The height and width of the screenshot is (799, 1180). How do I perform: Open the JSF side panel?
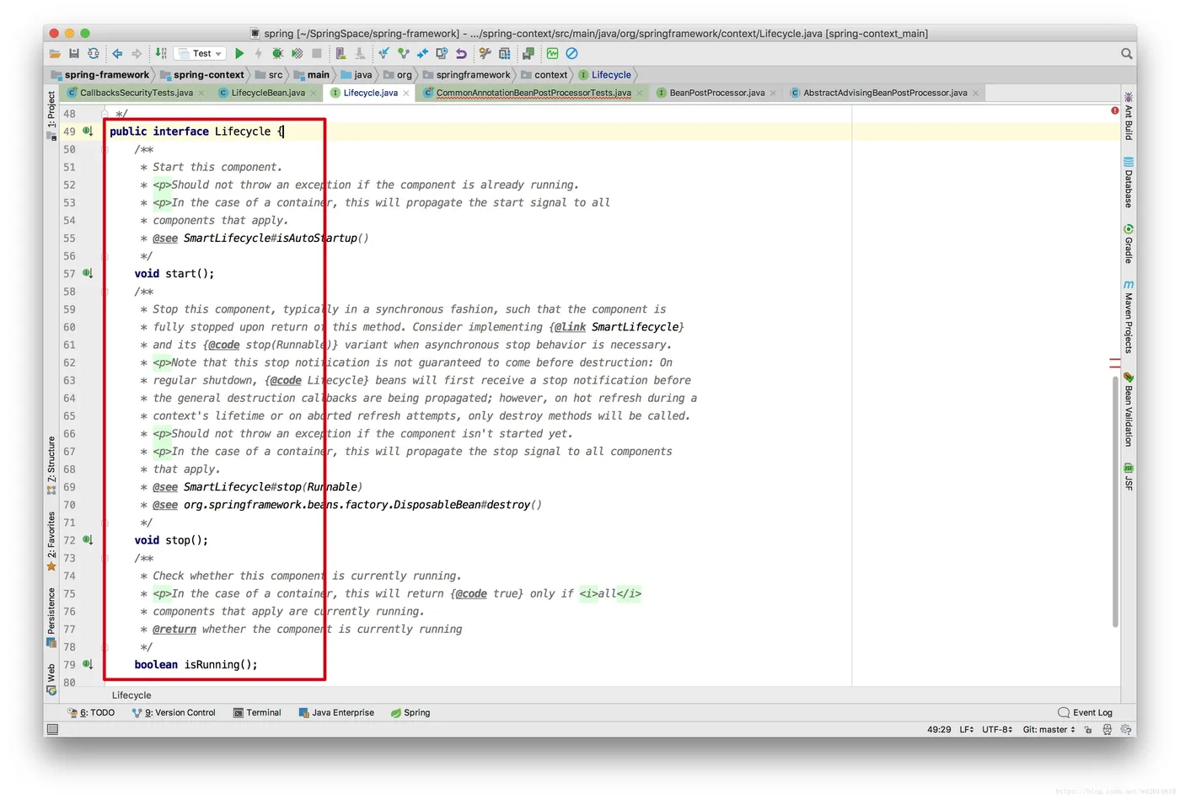[x=1129, y=476]
